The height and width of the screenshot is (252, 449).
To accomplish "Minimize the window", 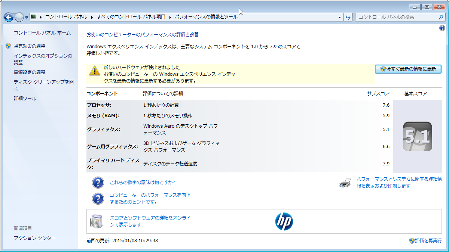I will 415,7.
